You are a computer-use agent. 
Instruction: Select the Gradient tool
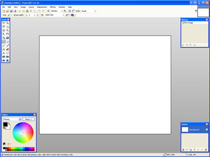pos(7,38)
